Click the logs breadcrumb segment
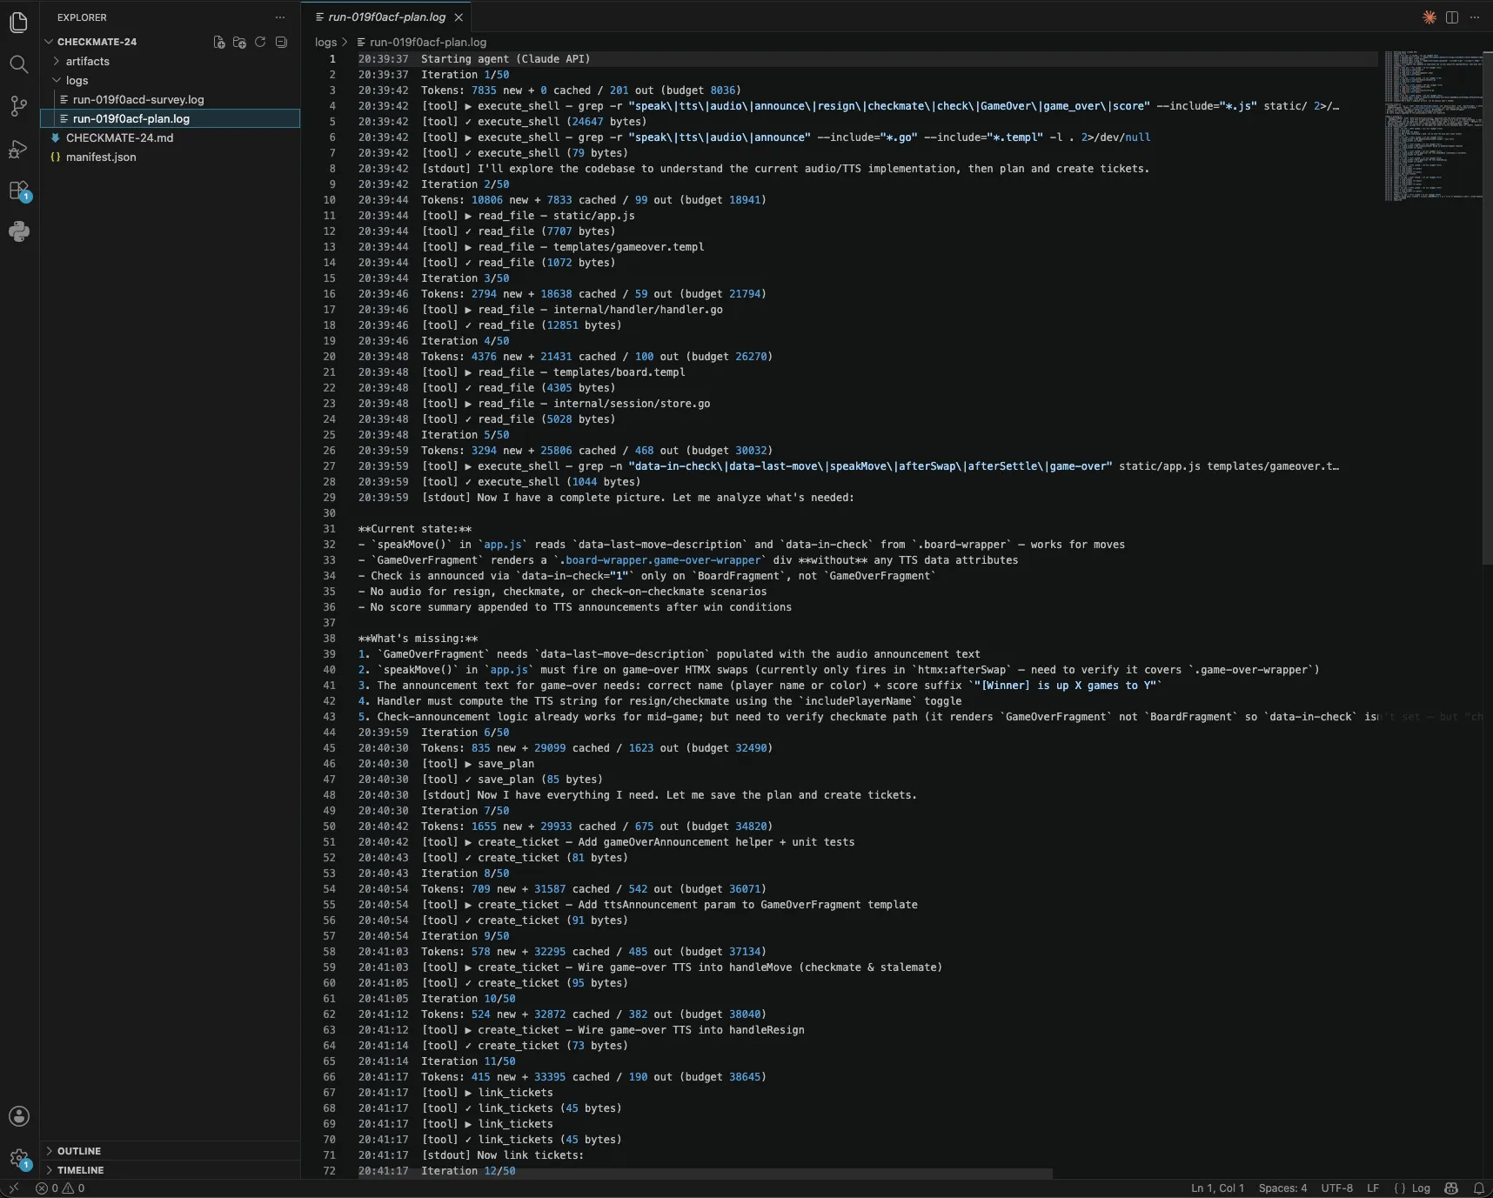Viewport: 1493px width, 1198px height. (x=325, y=42)
